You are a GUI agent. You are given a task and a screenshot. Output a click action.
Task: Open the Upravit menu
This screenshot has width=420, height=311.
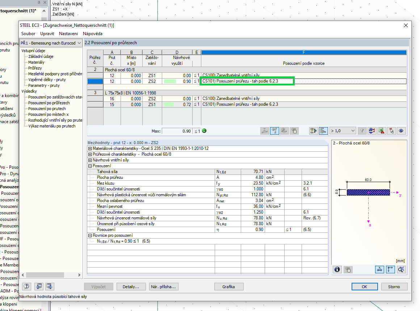[47, 33]
